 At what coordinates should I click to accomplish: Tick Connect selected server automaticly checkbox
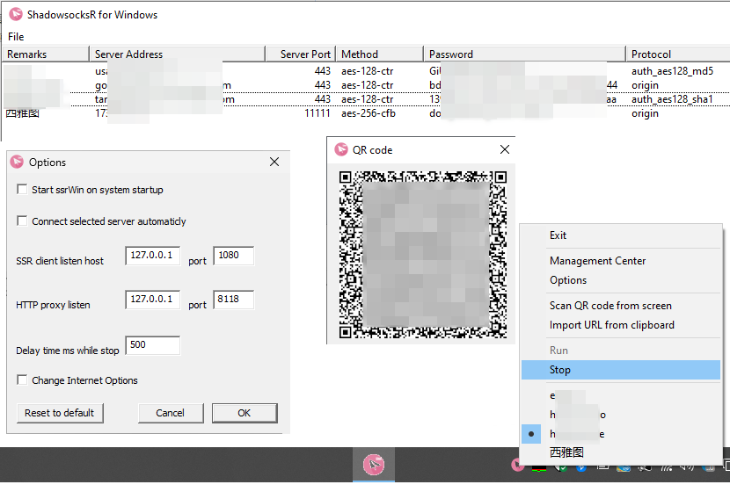click(x=22, y=221)
